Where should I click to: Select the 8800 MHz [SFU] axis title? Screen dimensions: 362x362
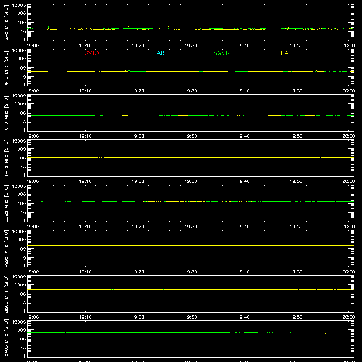pos(6,294)
